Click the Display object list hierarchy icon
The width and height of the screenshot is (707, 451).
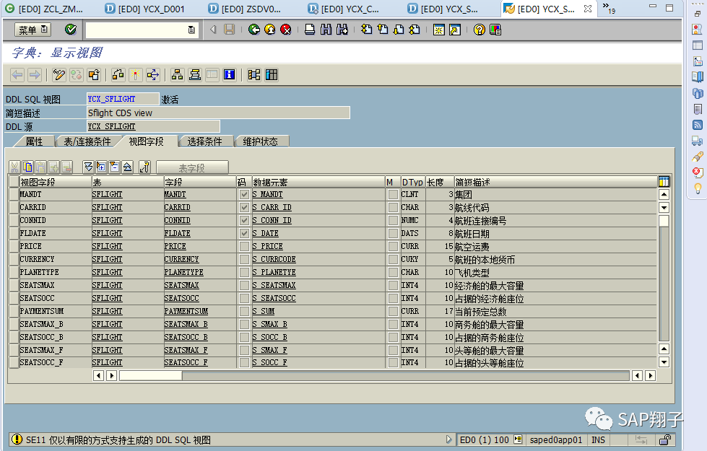click(177, 75)
